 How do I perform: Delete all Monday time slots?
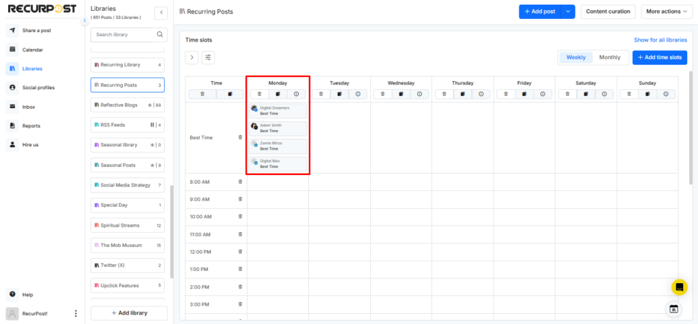click(x=260, y=94)
